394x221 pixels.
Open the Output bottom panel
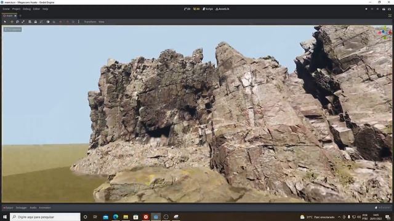(x=8, y=207)
